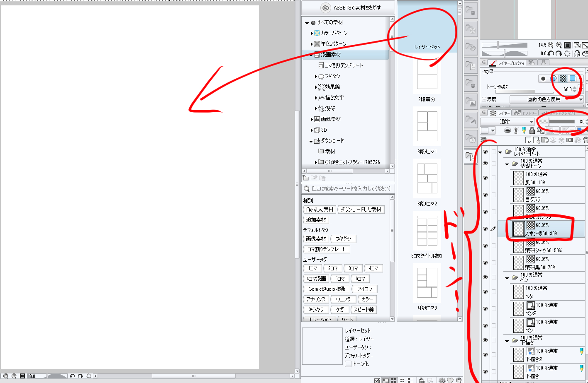Image resolution: width=588 pixels, height=383 pixels.
Task: Zoom out in the Navigator panel
Action: pos(551,45)
